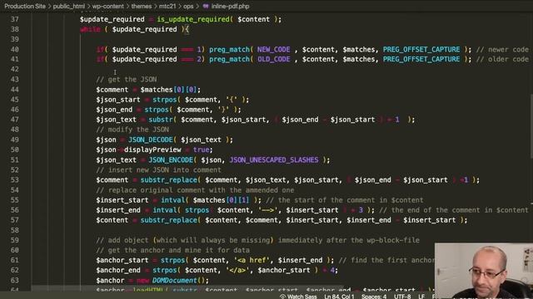Open Production Site breadcrumb segment

pos(25,6)
